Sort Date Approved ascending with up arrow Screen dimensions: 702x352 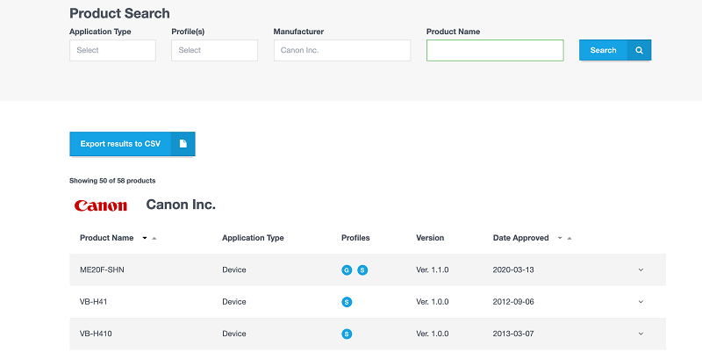(569, 238)
